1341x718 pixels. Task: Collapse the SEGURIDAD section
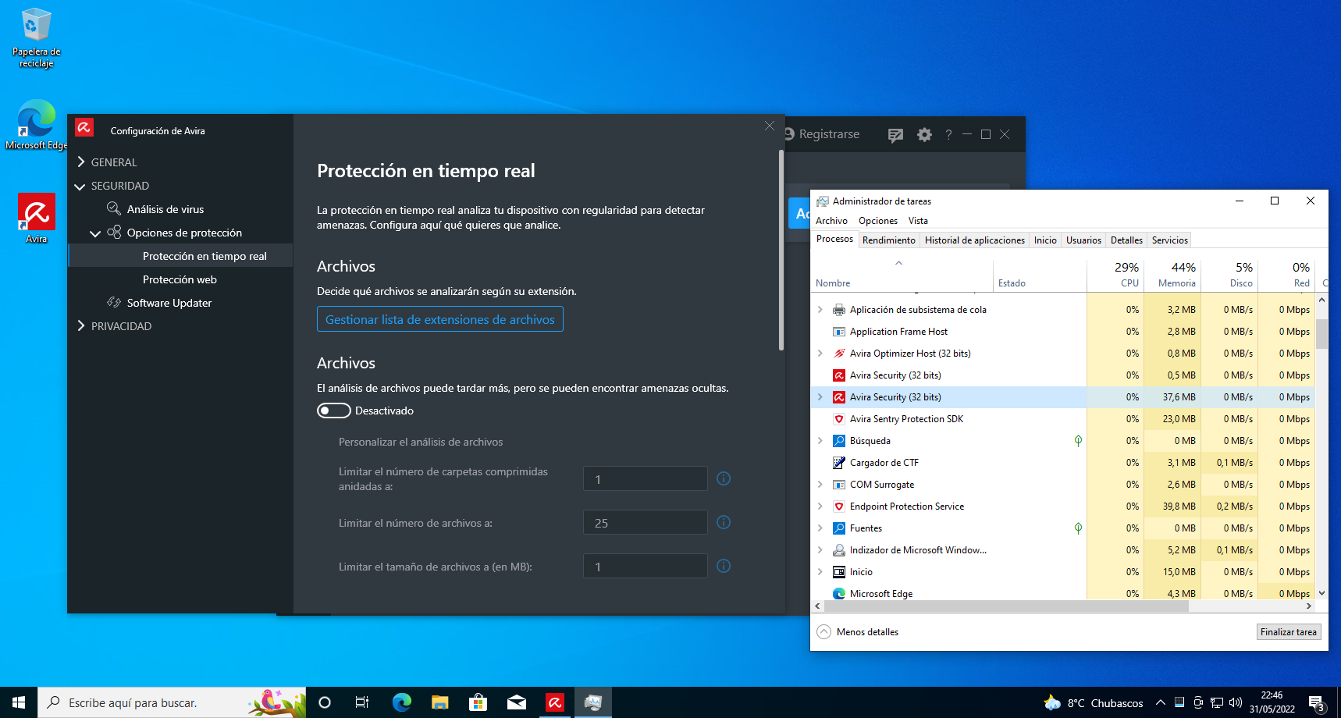click(x=80, y=187)
